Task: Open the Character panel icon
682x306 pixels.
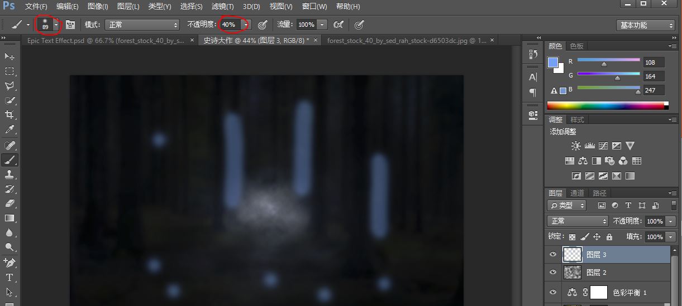Action: point(532,77)
